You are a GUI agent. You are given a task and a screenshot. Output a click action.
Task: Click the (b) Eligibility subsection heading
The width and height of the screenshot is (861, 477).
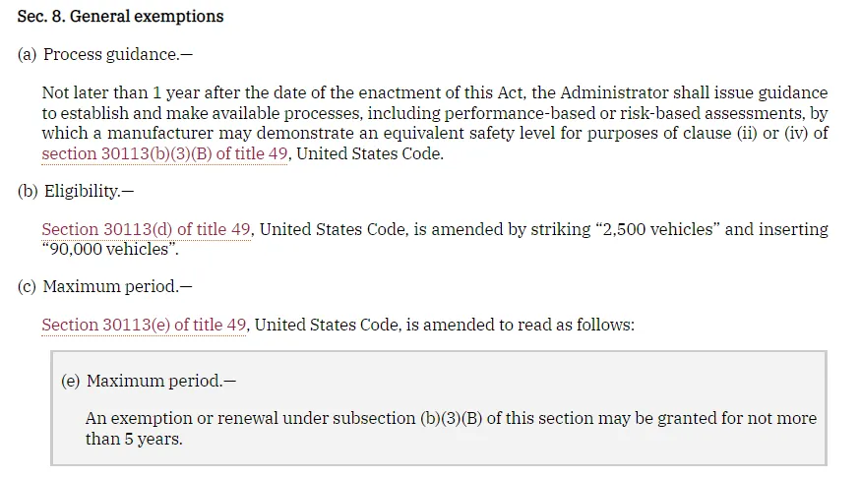click(x=75, y=191)
